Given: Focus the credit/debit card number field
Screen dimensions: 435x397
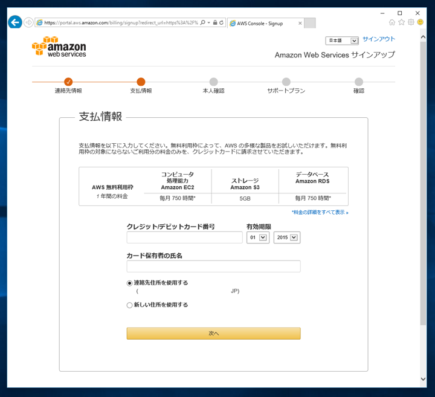Looking at the screenshot, I should (184, 237).
